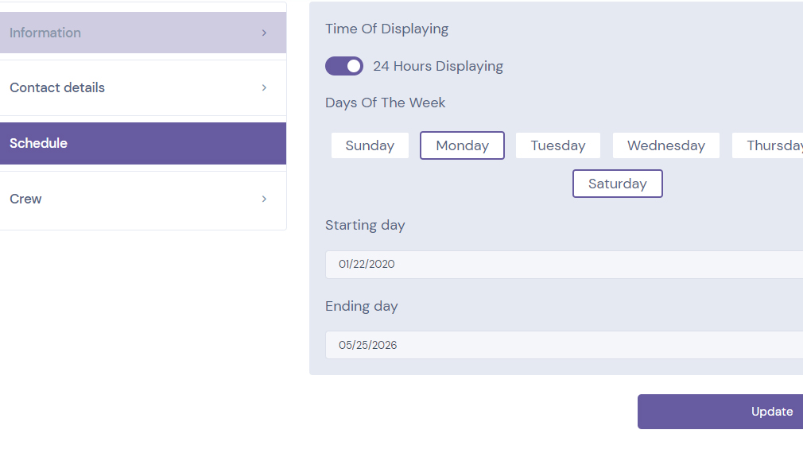Open the Contact details section
This screenshot has height=453, width=803.
143,88
